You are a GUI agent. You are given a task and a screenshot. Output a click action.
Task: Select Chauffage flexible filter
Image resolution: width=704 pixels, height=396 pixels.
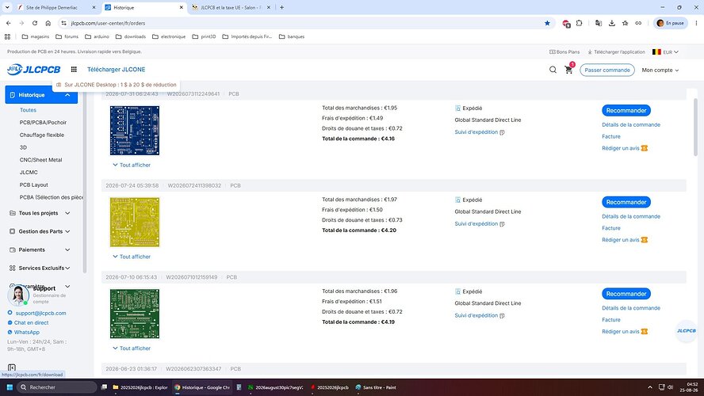42,135
